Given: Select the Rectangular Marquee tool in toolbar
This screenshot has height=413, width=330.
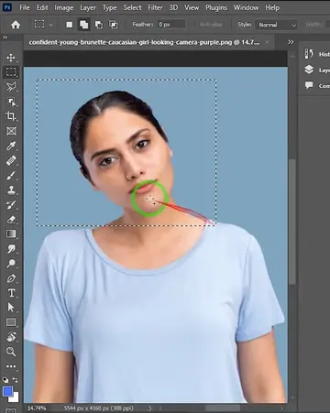Looking at the screenshot, I should [11, 72].
